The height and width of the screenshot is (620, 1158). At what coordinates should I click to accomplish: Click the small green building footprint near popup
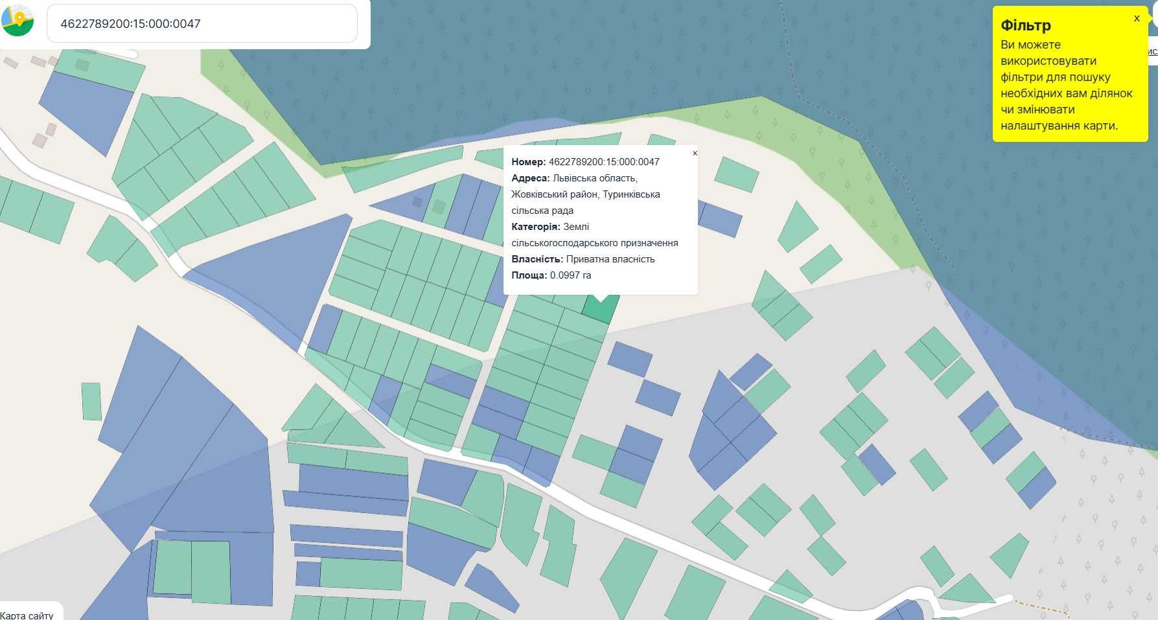point(439,207)
